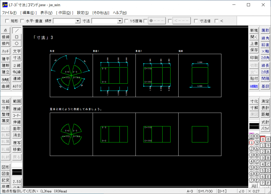271x194 pixels.
Task: Select the 属取 attribute get tool
Action: pos(265,31)
